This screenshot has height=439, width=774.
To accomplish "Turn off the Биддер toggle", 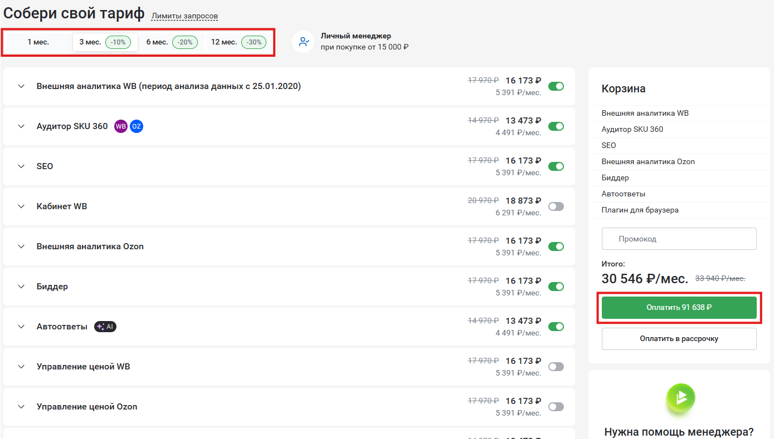I will click(x=556, y=287).
